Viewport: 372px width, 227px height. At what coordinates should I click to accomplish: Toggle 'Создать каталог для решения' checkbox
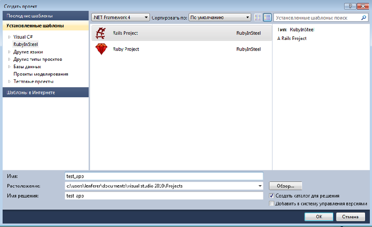pos(272,196)
